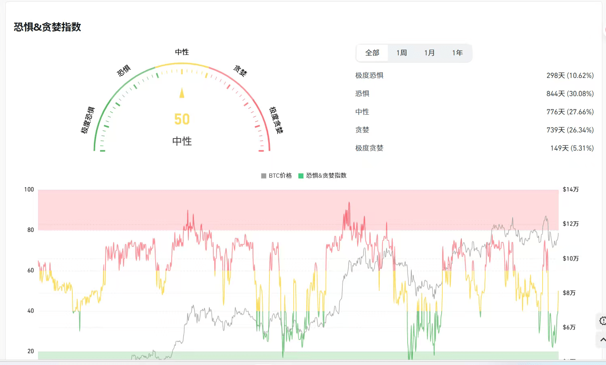The height and width of the screenshot is (365, 606).
Task: Switch to the 全部 time range tab
Action: click(372, 53)
